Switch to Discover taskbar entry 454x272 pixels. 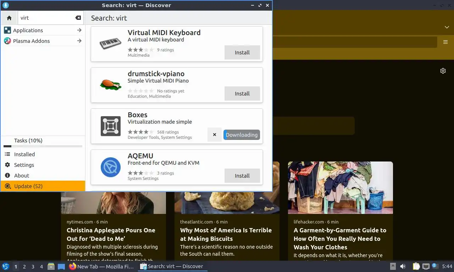click(172, 266)
